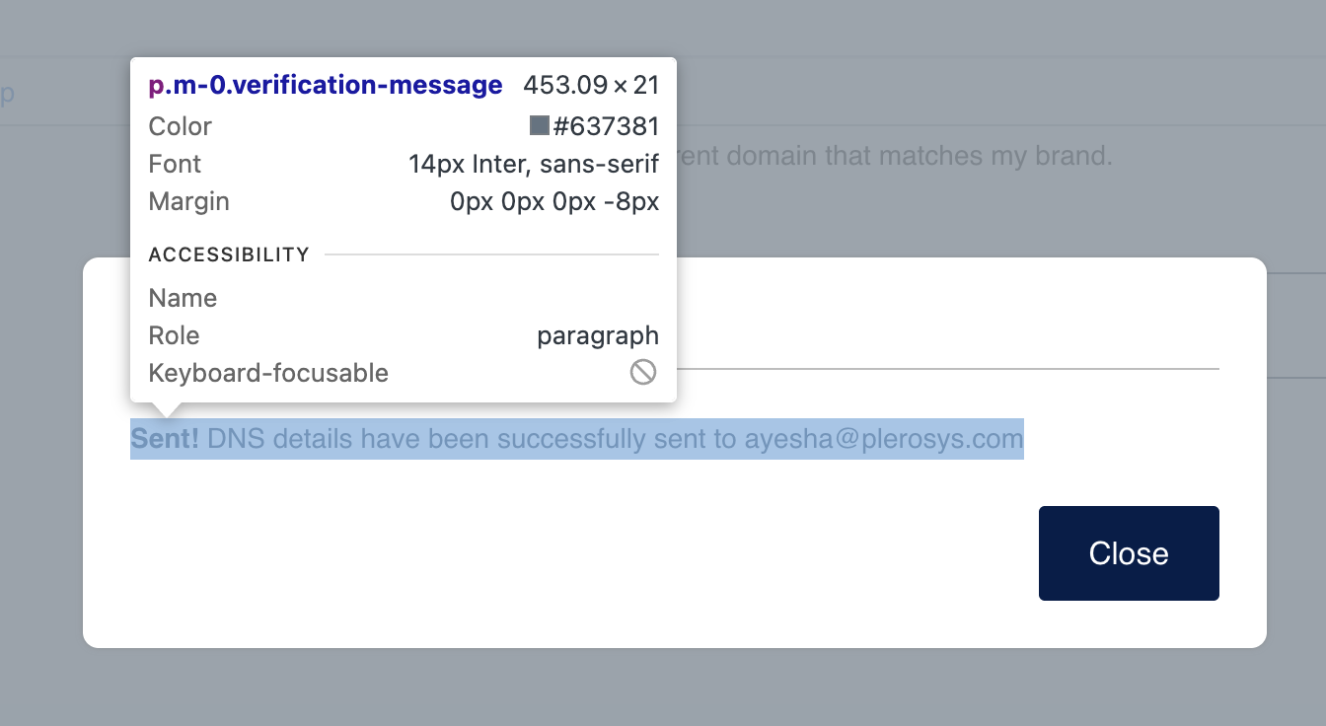The width and height of the screenshot is (1326, 726).
Task: Click the "paragraph" role value
Action: [x=597, y=335]
